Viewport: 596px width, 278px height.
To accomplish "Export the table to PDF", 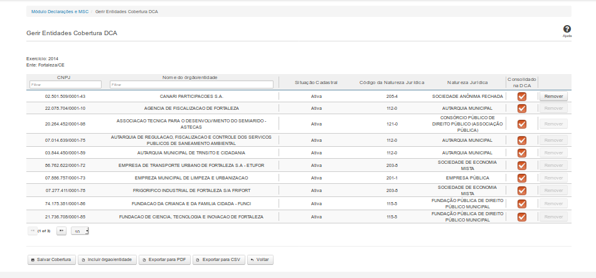I will click(164, 259).
